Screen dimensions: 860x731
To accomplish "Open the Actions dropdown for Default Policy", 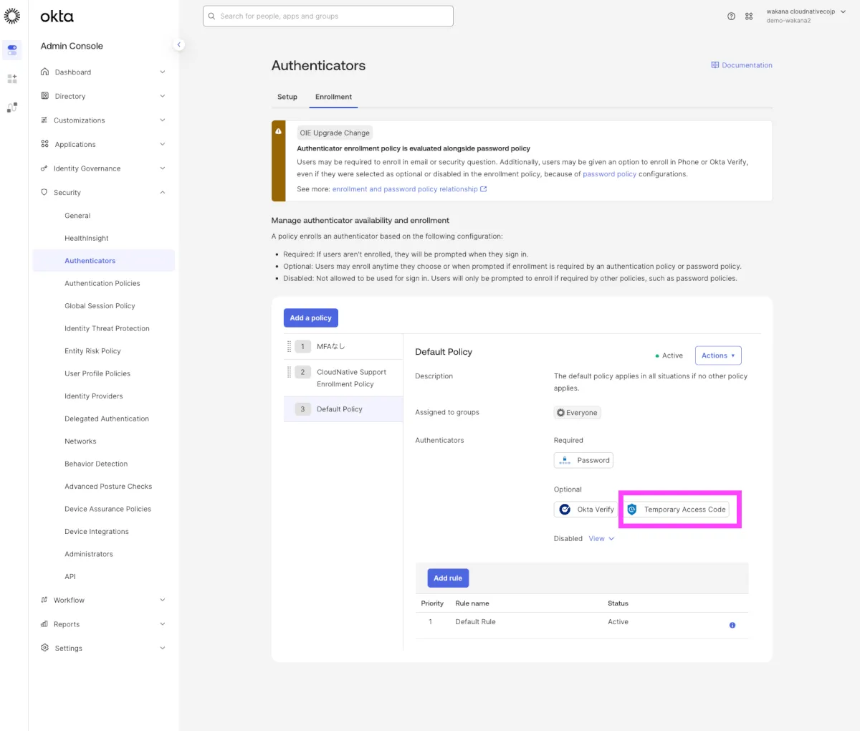I will click(x=717, y=355).
